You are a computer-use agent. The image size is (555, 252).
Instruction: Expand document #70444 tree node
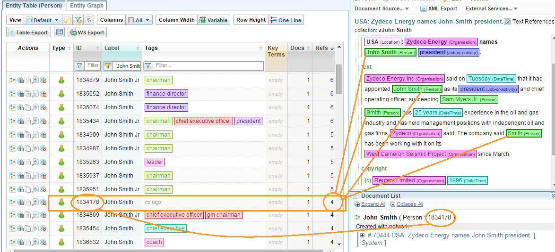click(x=363, y=236)
